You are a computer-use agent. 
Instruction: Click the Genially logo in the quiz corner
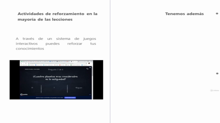pyautogui.click(x=24, y=95)
